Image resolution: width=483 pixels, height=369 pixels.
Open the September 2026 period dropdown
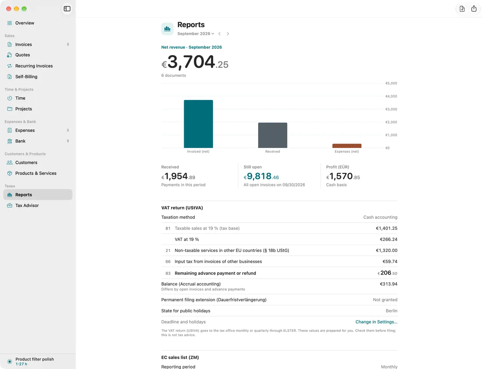195,34
